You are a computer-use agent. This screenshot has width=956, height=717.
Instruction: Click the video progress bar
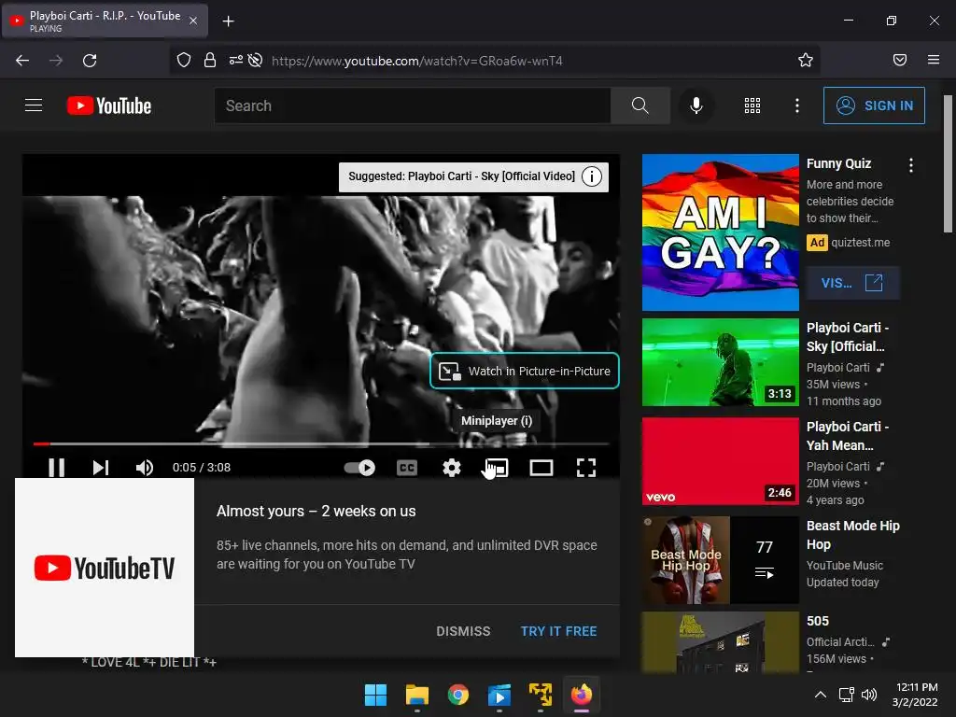(321, 443)
